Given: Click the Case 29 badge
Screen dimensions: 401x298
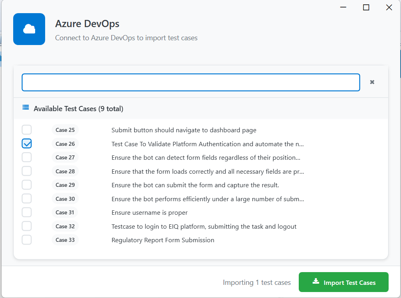Looking at the screenshot, I should click(x=65, y=185).
